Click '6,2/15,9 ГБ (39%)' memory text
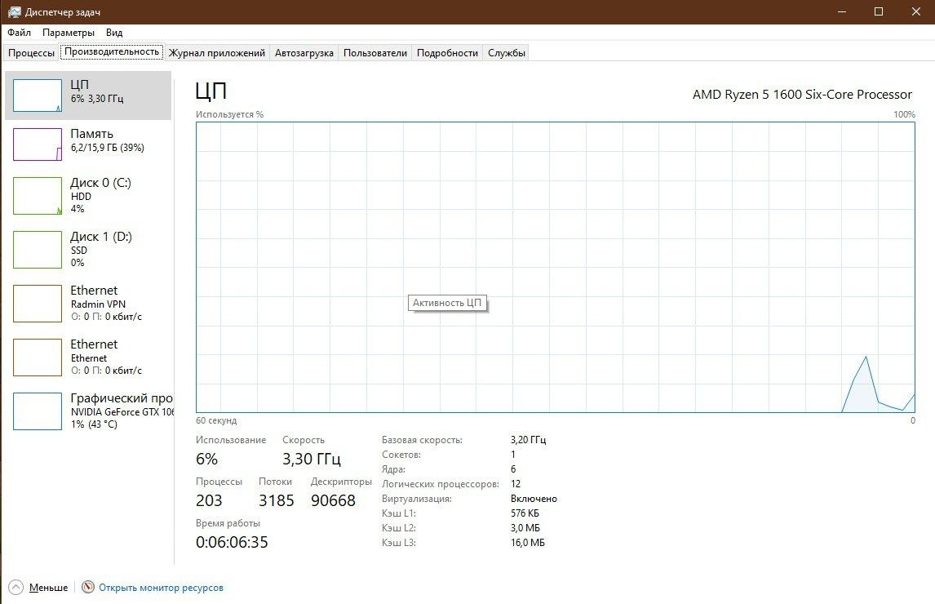Screen dimensions: 935x604 (108, 148)
